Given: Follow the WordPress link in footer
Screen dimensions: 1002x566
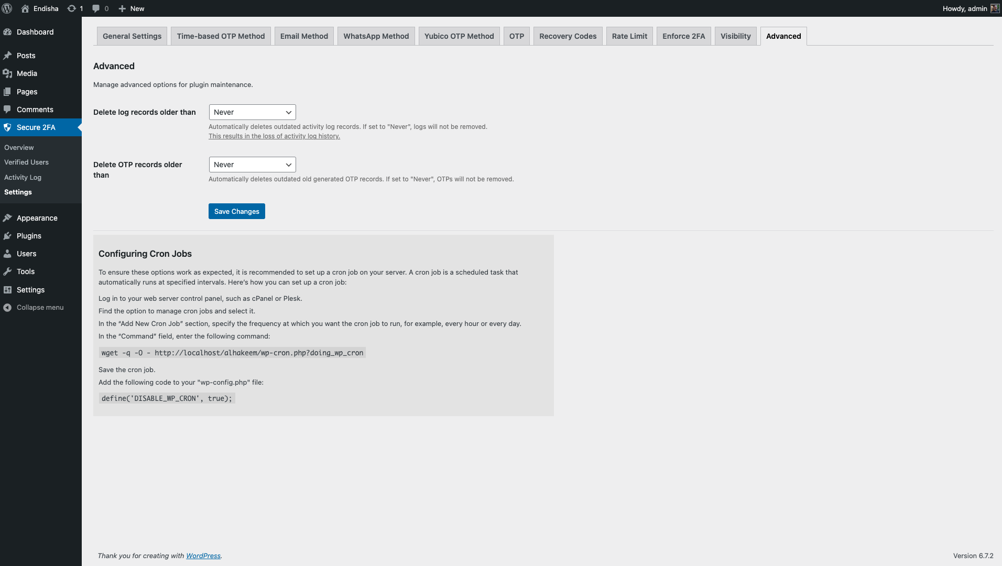Looking at the screenshot, I should 203,556.
